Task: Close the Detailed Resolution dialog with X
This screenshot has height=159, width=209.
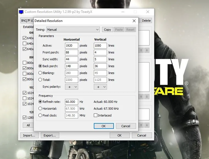Action: coord(134,21)
